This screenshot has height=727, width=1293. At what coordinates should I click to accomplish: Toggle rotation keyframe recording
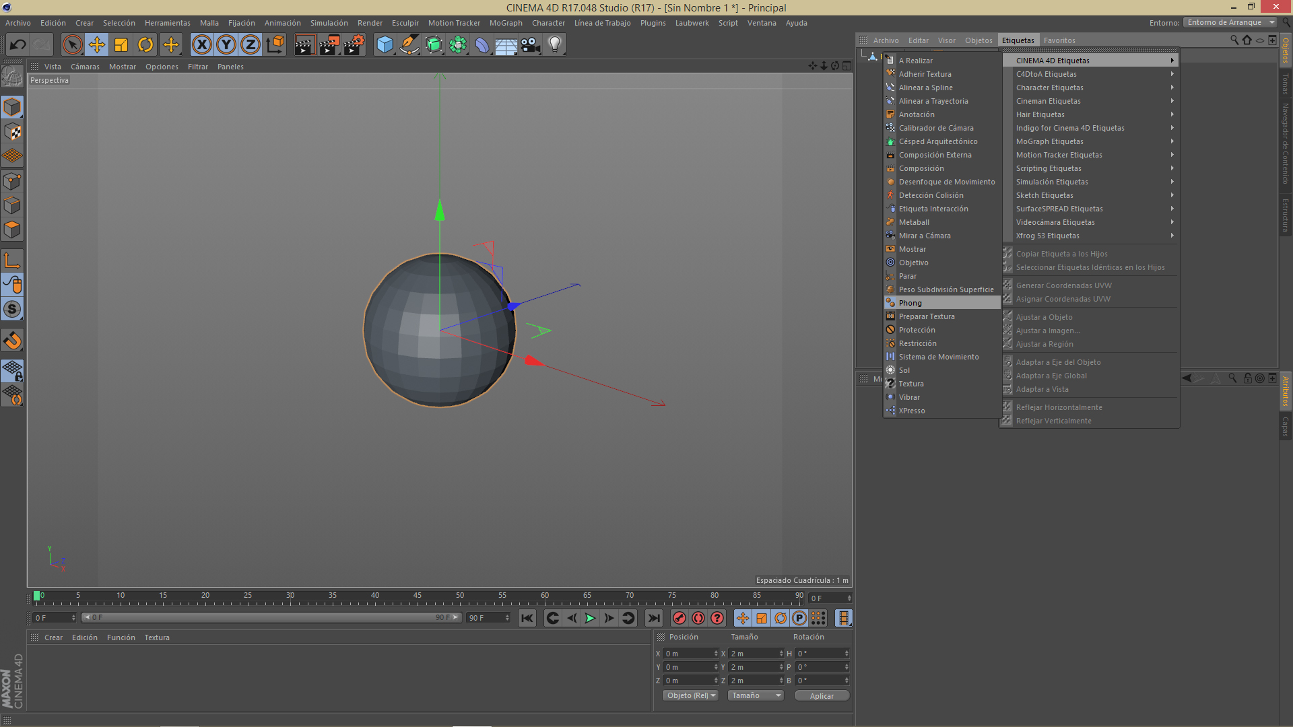coord(781,618)
